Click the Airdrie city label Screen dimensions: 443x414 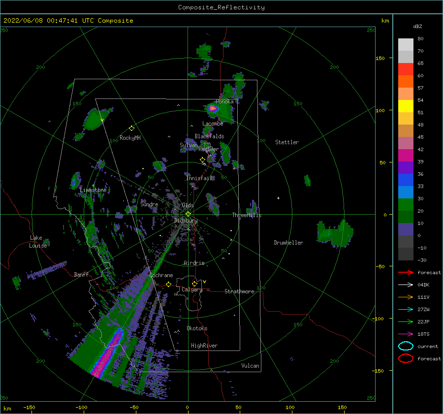click(x=194, y=263)
